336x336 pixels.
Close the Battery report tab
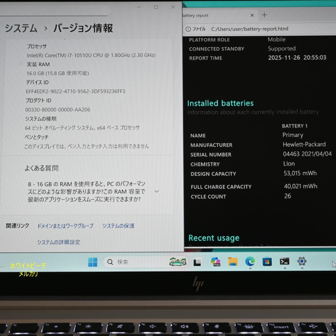(x=252, y=15)
